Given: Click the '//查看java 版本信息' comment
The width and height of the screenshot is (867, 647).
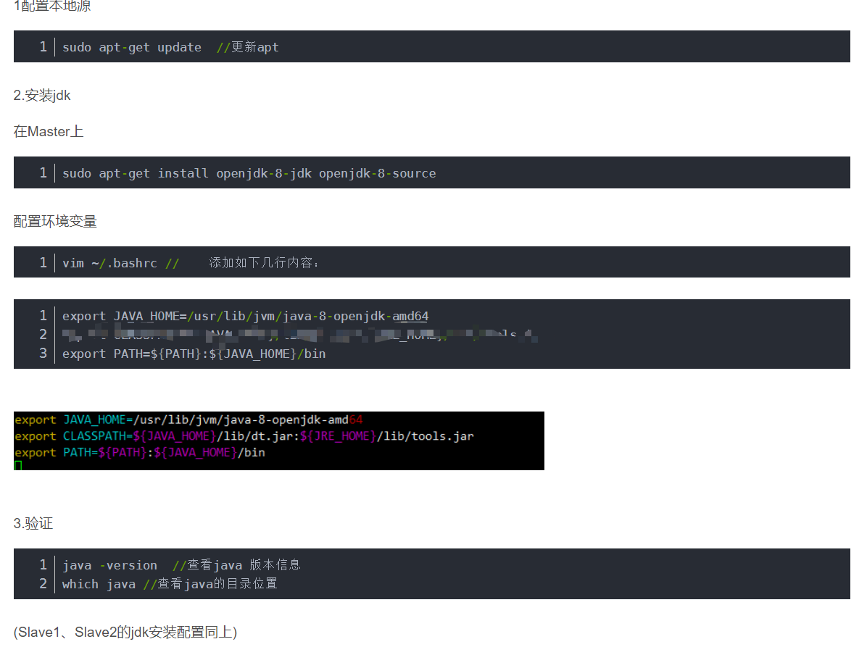Looking at the screenshot, I should click(236, 564).
